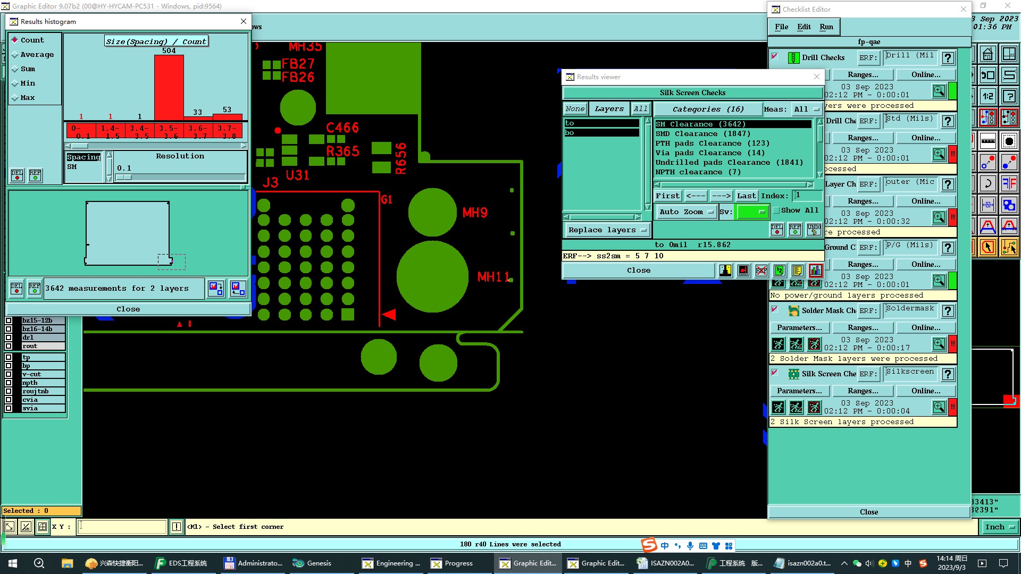Image resolution: width=1021 pixels, height=574 pixels.
Task: Click the UNDO icon in Results viewer
Action: [814, 230]
